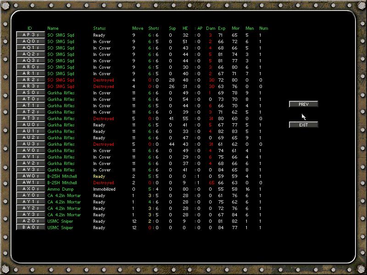Click the Num column header
367x275 pixels.
coord(263,28)
